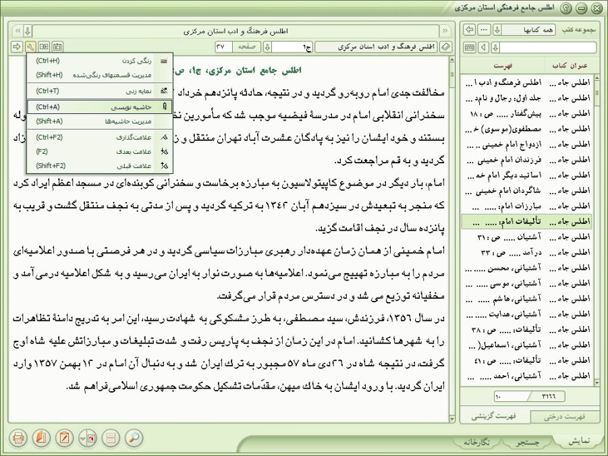
Task: Open the search field history dropdown arrow
Action: (495, 48)
